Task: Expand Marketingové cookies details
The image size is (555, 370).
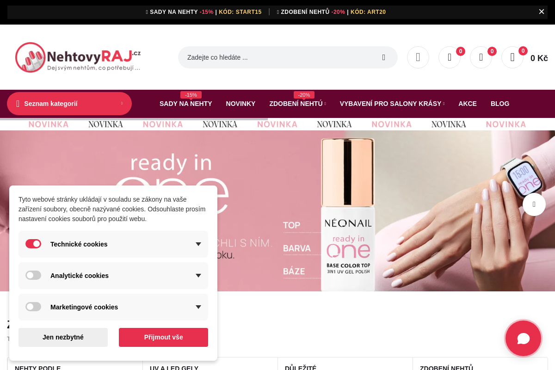Action: (x=198, y=307)
